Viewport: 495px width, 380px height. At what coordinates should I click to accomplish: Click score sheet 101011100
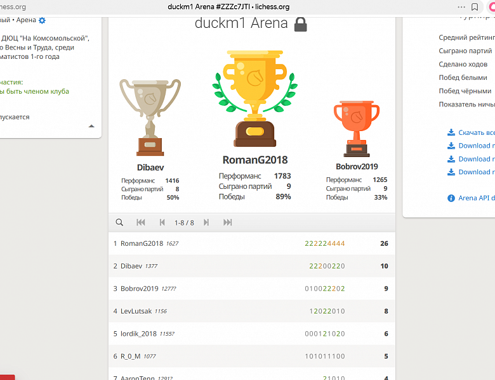pos(325,357)
